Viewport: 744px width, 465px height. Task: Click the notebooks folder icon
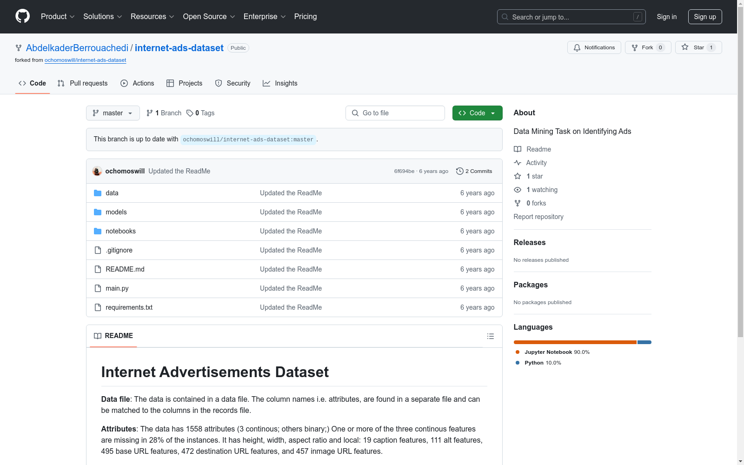[98, 231]
